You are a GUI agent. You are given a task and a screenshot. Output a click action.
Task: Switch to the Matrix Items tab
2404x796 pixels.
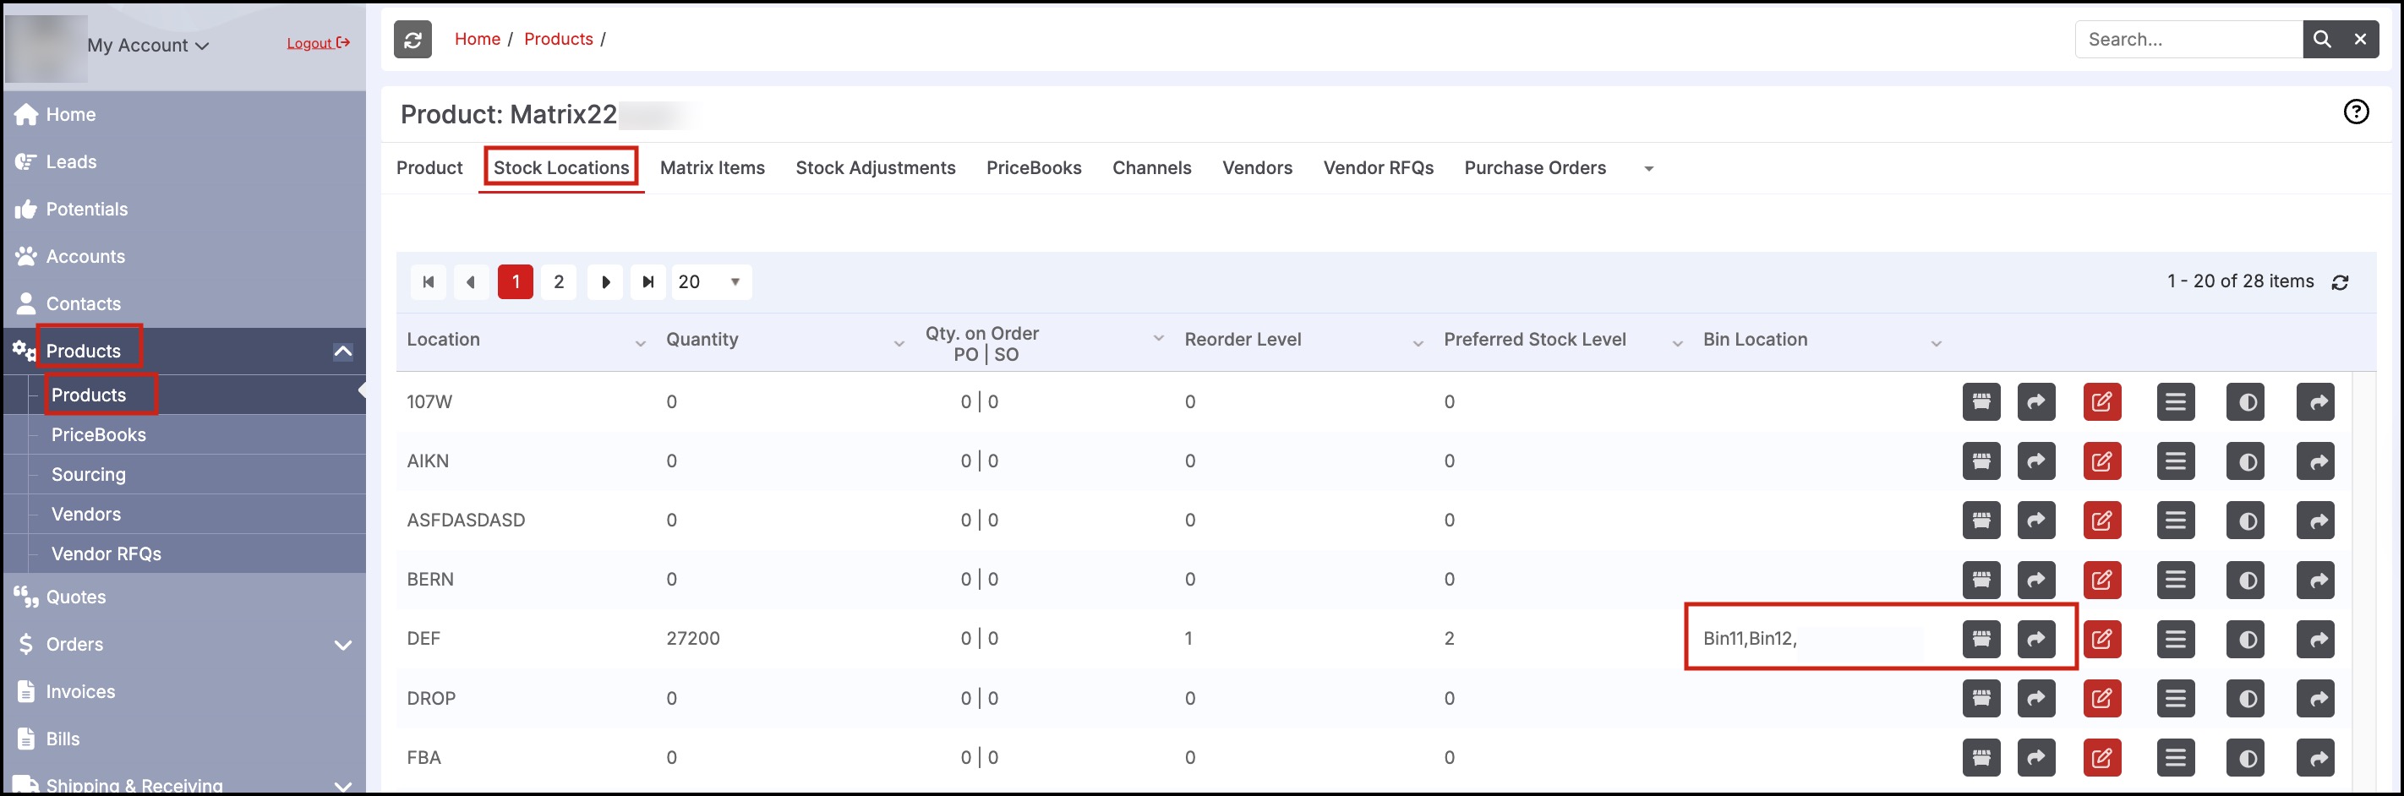pyautogui.click(x=712, y=168)
